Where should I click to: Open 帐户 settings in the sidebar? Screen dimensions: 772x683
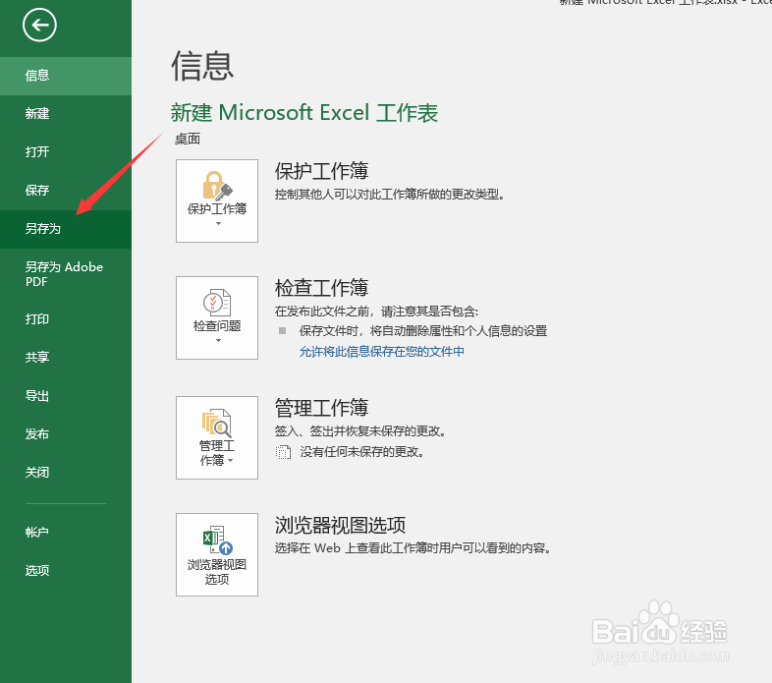pyautogui.click(x=66, y=533)
